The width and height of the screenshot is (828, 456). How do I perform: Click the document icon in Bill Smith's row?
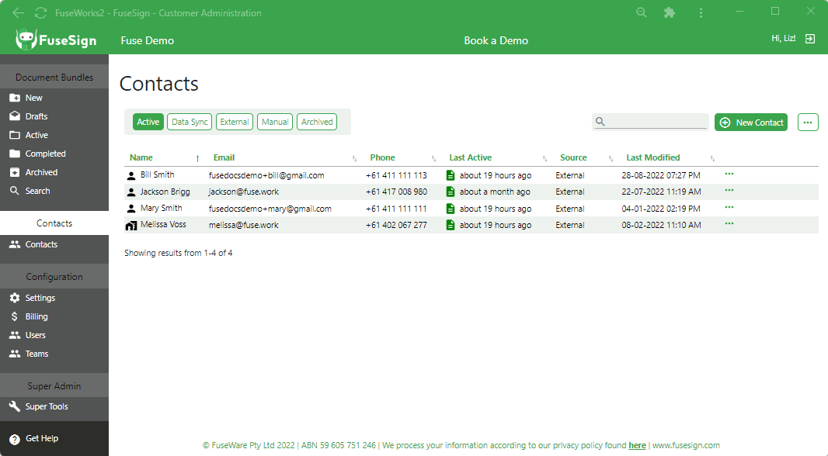click(x=451, y=175)
